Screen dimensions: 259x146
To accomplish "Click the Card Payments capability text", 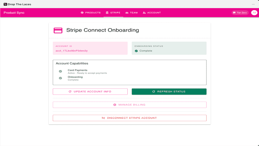I will 78,70.
